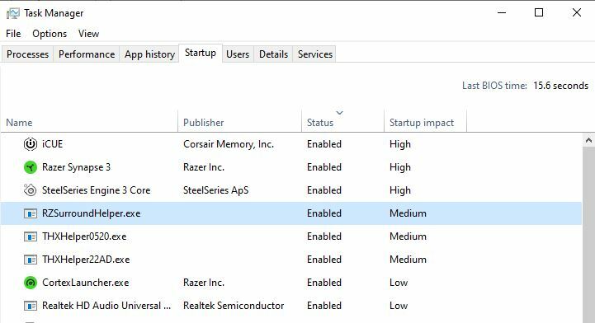
Task: Click Razer Inc. publisher in CortexLauncher row
Action: tap(204, 283)
